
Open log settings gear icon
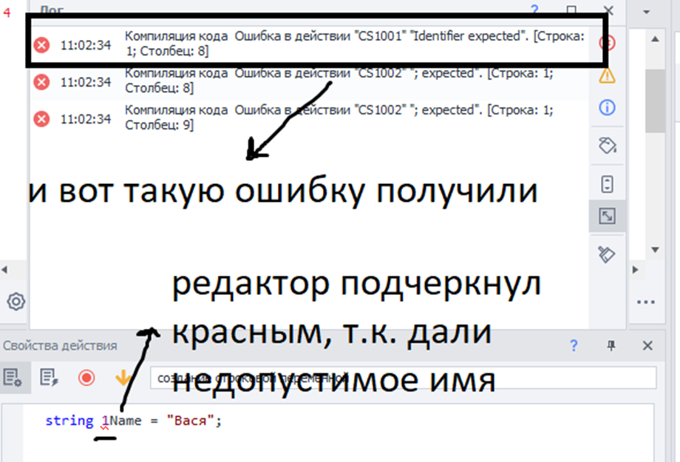[16, 301]
